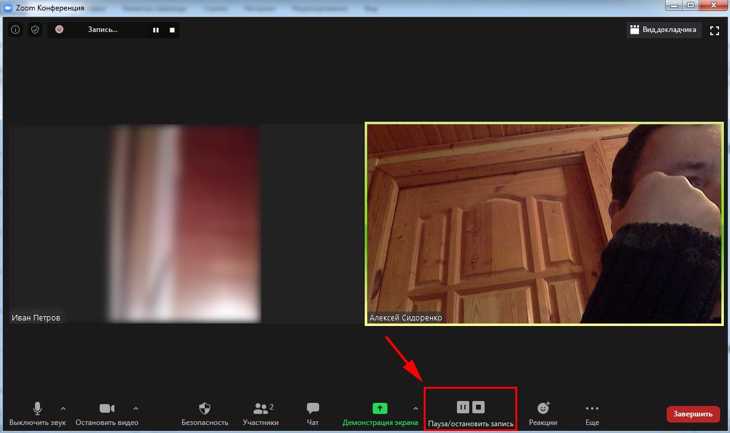Mute microphone with Выключить звук
Image resolution: width=730 pixels, height=433 pixels.
38,413
